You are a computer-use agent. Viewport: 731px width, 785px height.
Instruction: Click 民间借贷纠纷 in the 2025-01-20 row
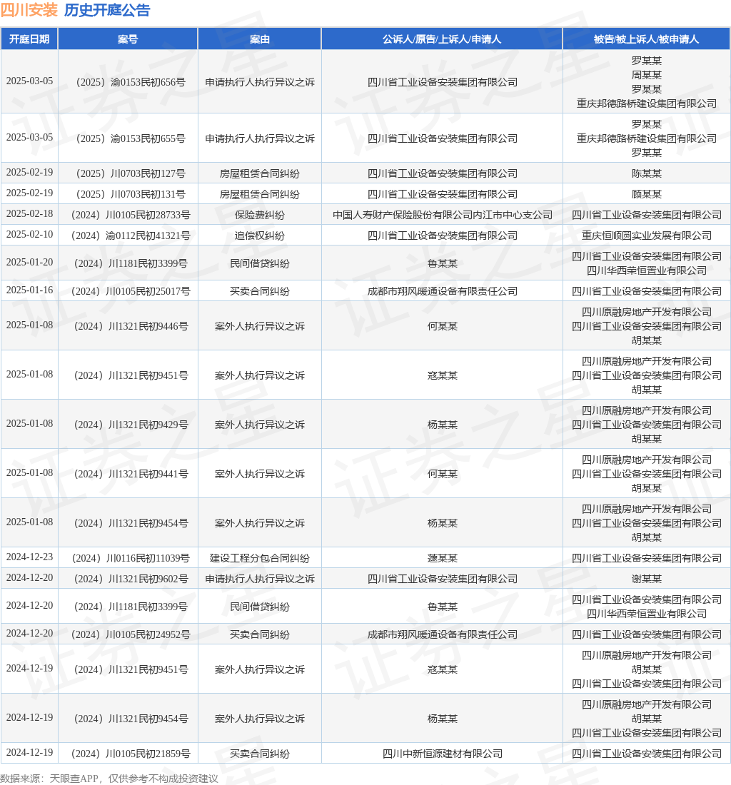259,263
